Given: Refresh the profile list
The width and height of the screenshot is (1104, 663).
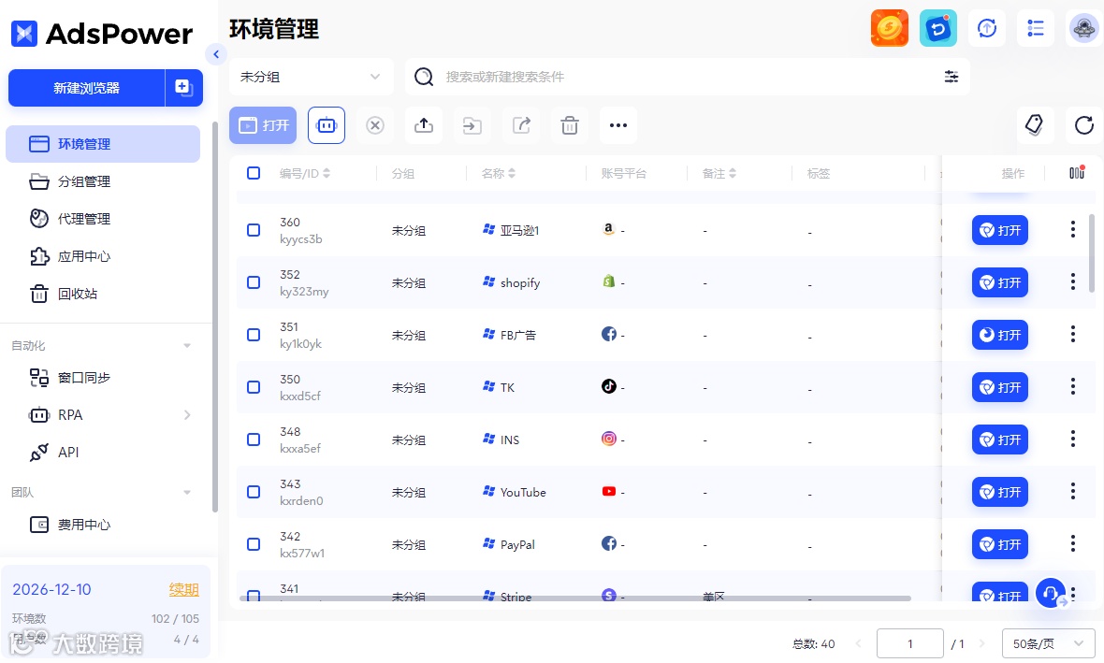Looking at the screenshot, I should (x=1084, y=125).
